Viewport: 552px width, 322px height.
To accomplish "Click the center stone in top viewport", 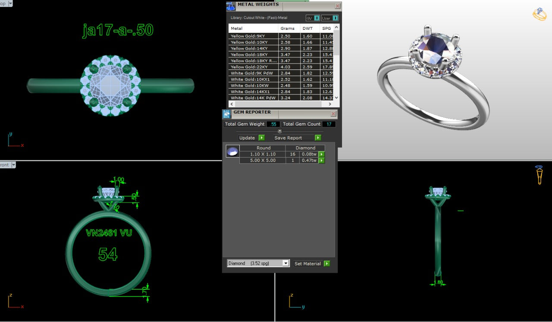I will (111, 85).
